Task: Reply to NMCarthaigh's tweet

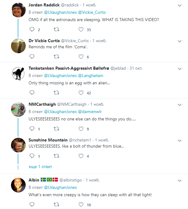Action: (32, 129)
